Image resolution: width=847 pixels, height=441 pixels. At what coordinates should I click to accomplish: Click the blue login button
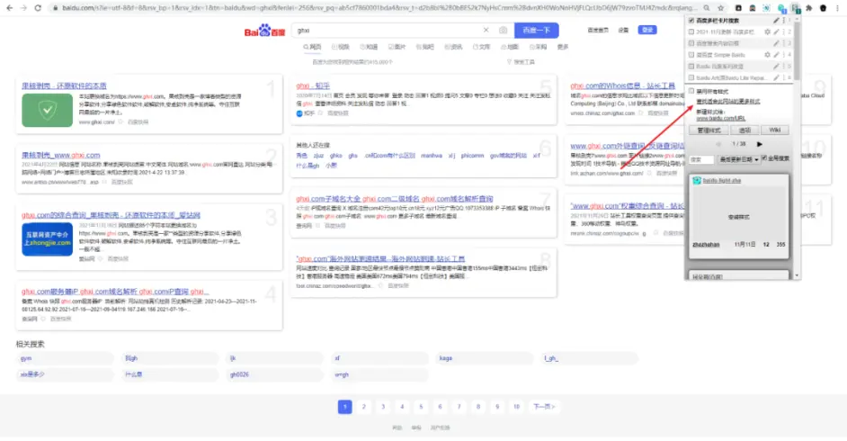point(647,31)
